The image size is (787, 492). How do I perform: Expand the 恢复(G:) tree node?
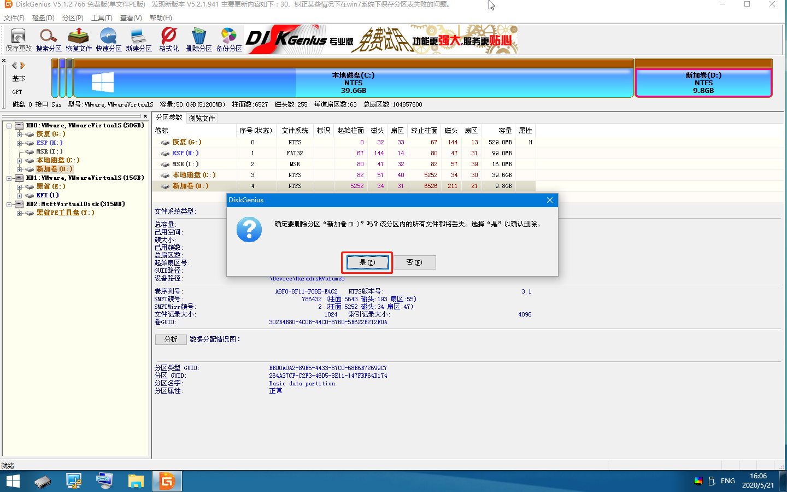click(x=19, y=134)
